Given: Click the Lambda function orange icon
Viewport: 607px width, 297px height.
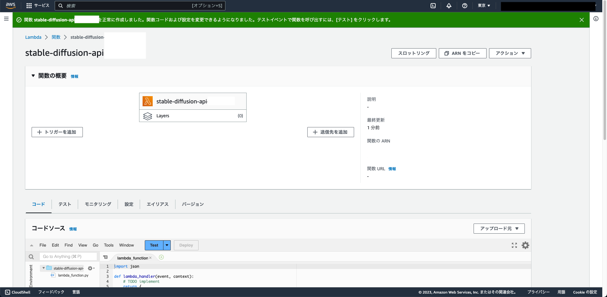Looking at the screenshot, I should pyautogui.click(x=148, y=101).
